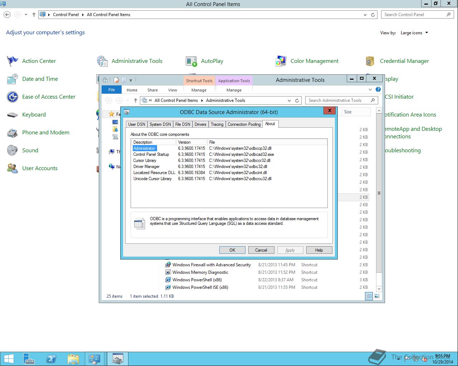
Task: Click scroll up arrow in Administrative Tools list
Action: pos(379,111)
